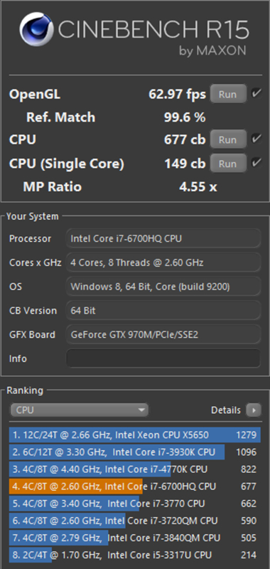Select the highlighted i7-6700HQ ranking entry

(x=135, y=486)
